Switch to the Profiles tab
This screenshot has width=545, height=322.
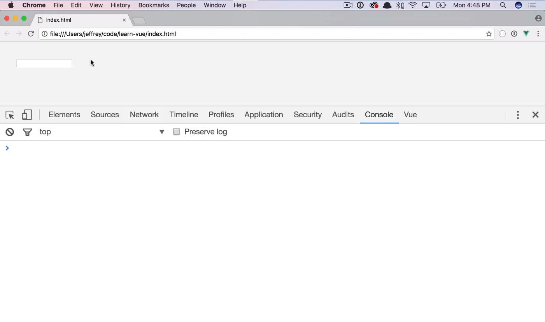tap(221, 115)
